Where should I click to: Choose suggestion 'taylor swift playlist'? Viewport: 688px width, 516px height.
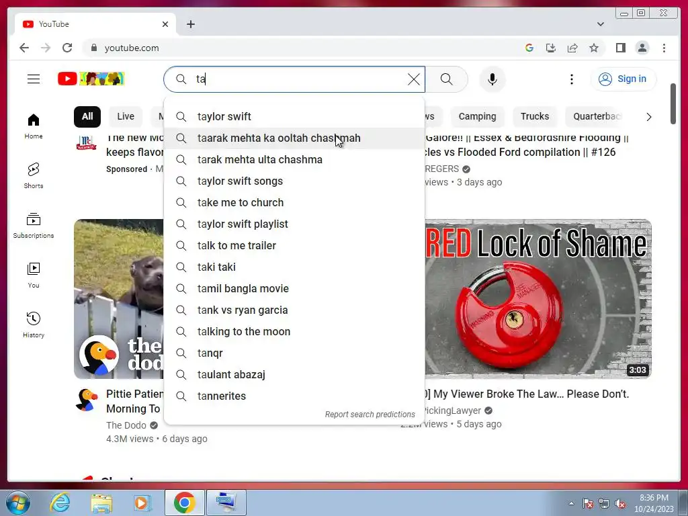click(x=294, y=224)
